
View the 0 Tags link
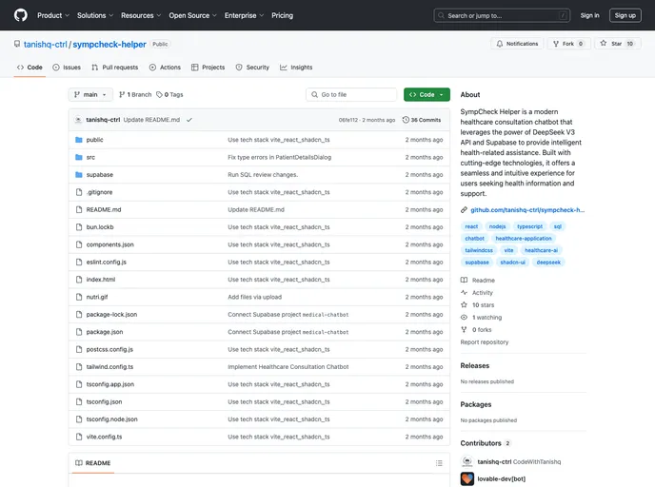169,95
